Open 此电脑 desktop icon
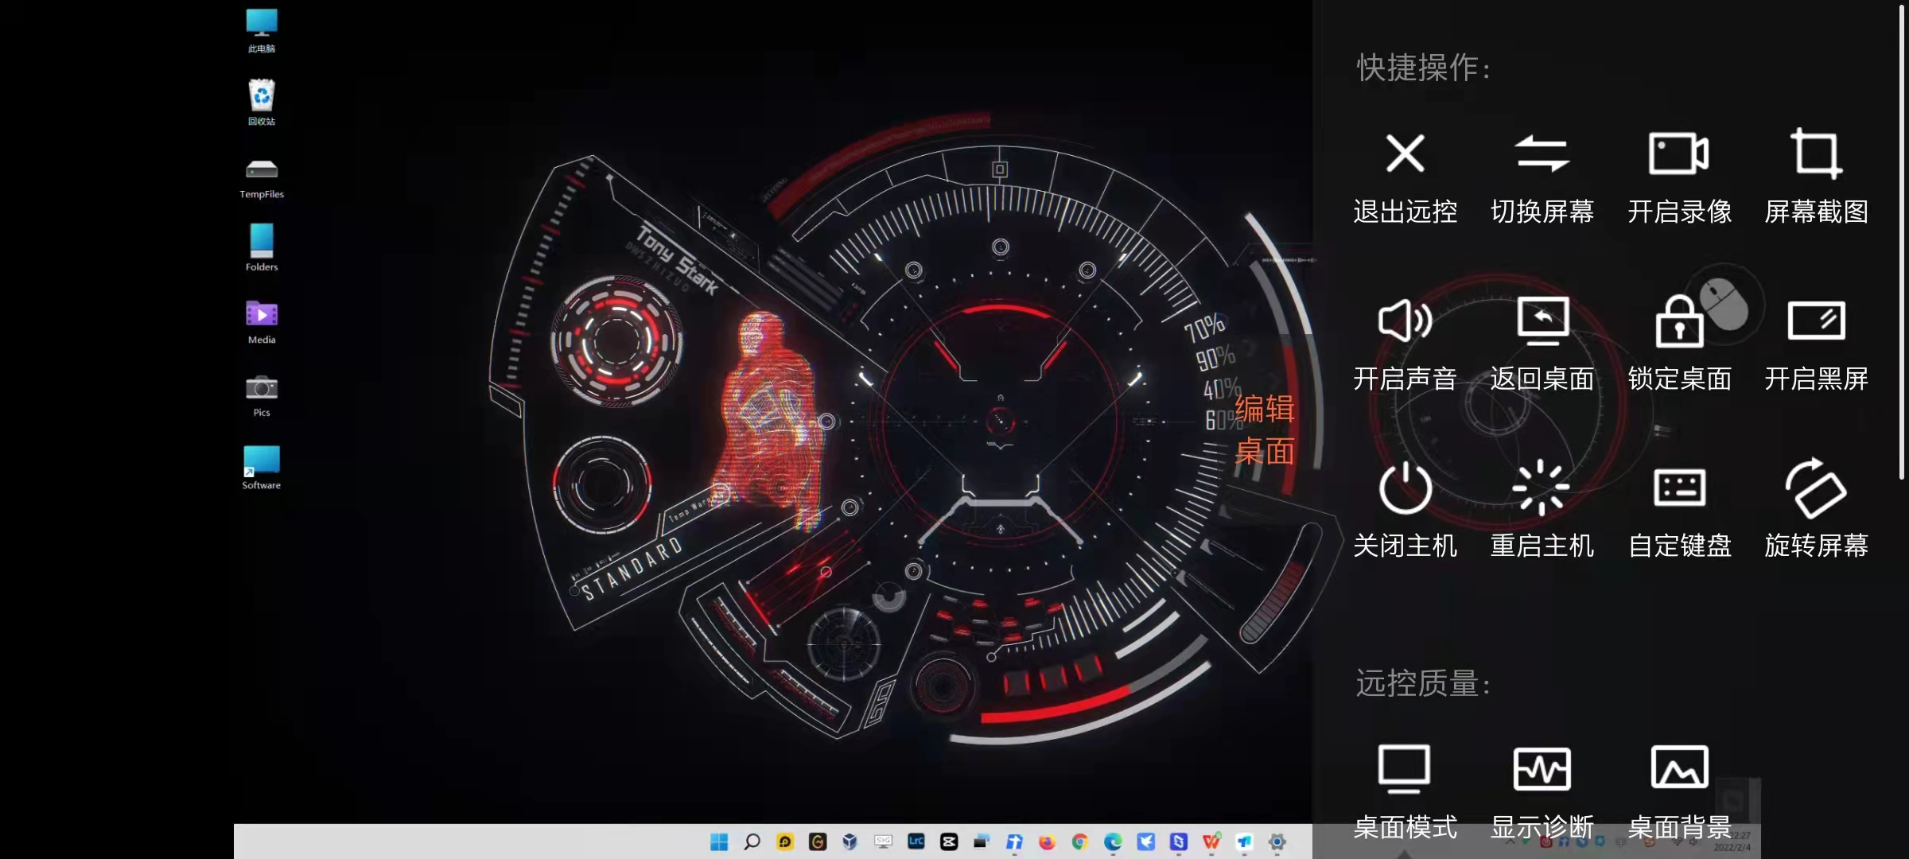 coord(262,31)
